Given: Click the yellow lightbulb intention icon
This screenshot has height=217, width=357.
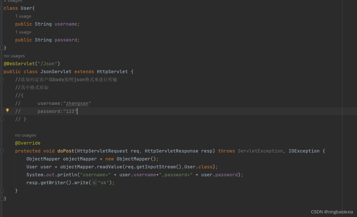Looking at the screenshot, I should pyautogui.click(x=7, y=110).
